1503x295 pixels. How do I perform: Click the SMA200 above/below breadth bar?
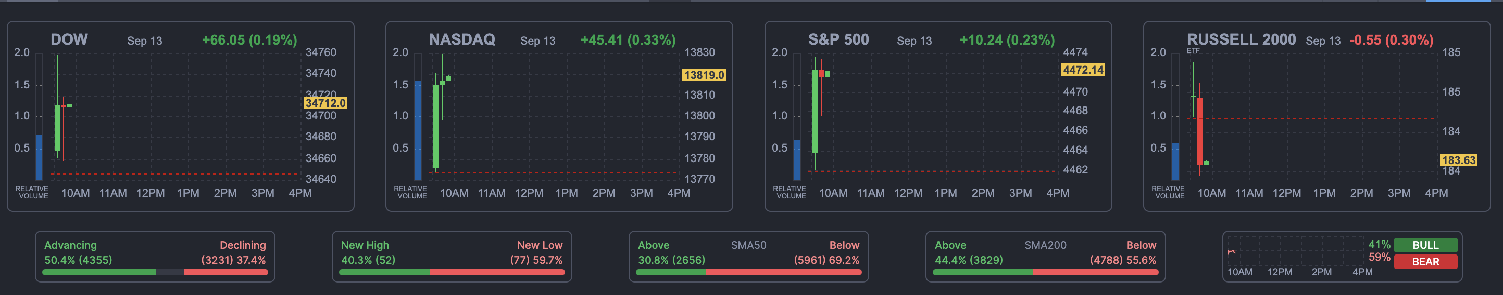pyautogui.click(x=1046, y=272)
